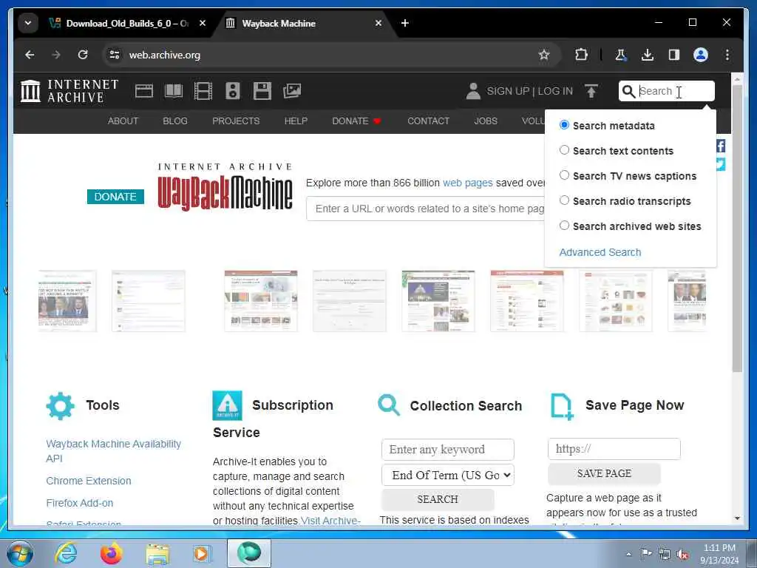The height and width of the screenshot is (568, 757).
Task: View site information icon in the address bar
Action: (115, 55)
